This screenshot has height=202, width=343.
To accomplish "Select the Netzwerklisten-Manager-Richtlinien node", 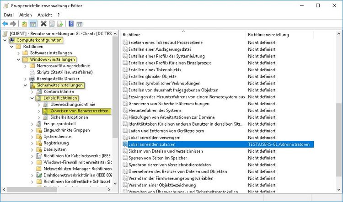I will 77,169.
